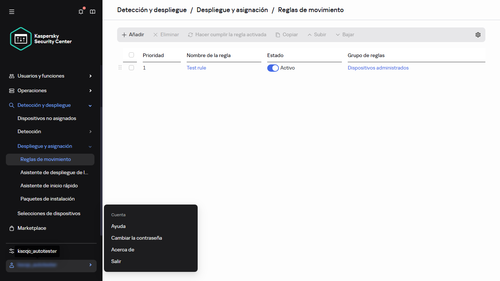The width and height of the screenshot is (500, 281).
Task: Check the checkbox on the Test rule row
Action: click(x=131, y=68)
